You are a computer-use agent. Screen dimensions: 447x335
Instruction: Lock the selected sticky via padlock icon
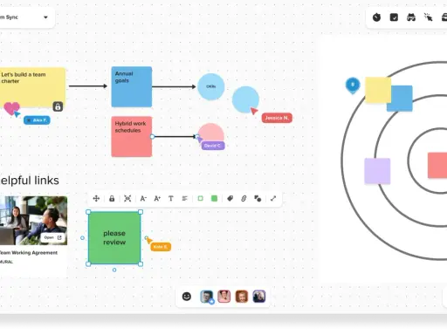point(112,199)
